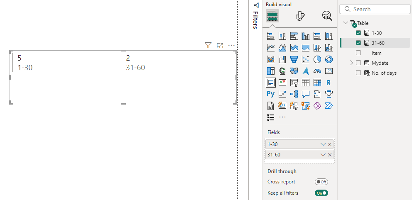The height and width of the screenshot is (200, 412).
Task: Add a scatter chart visual
Action: coord(306,59)
